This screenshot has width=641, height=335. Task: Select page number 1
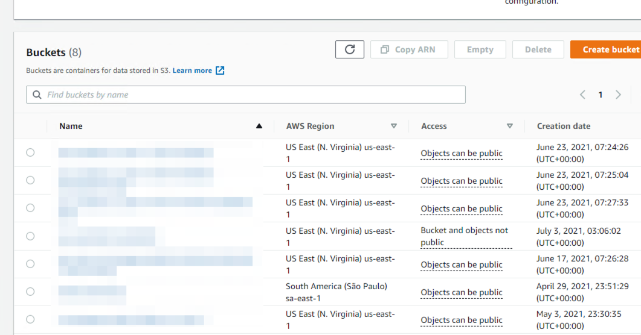coord(600,95)
